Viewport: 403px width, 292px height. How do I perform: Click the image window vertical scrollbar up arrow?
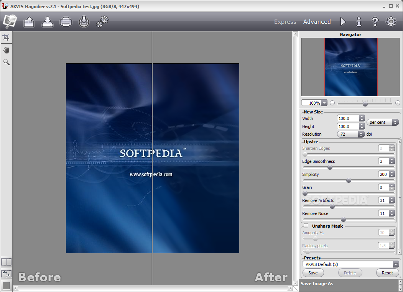coord(295,34)
